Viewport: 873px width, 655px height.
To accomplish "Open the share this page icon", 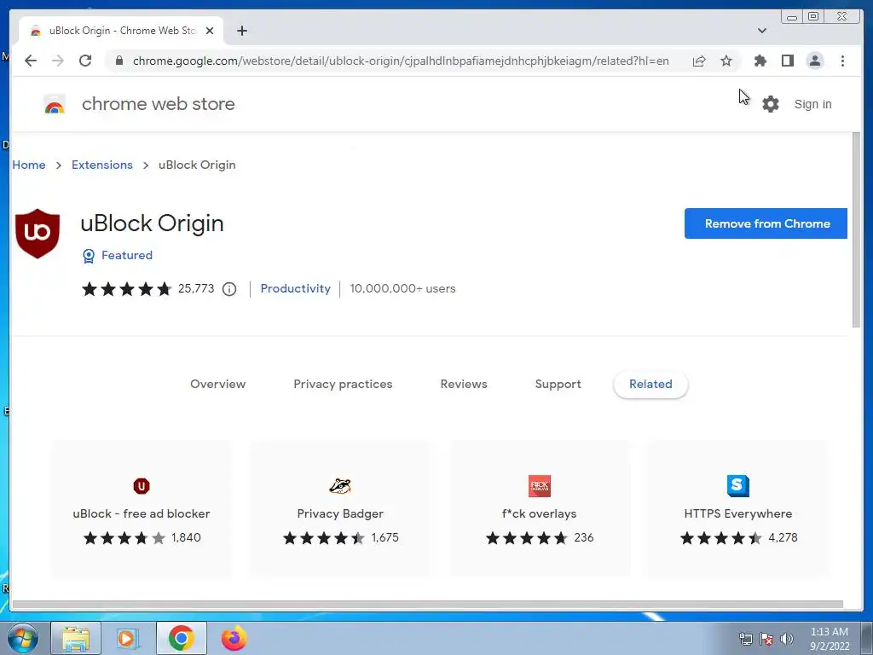I will pos(699,61).
